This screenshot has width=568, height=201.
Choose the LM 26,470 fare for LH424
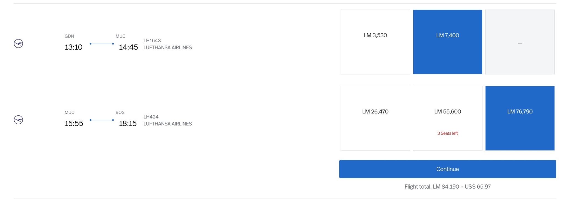tap(375, 118)
